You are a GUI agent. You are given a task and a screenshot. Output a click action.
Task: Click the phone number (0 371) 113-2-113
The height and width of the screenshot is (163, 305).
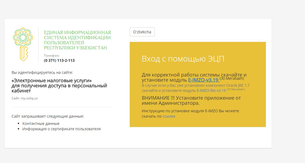(x=59, y=60)
